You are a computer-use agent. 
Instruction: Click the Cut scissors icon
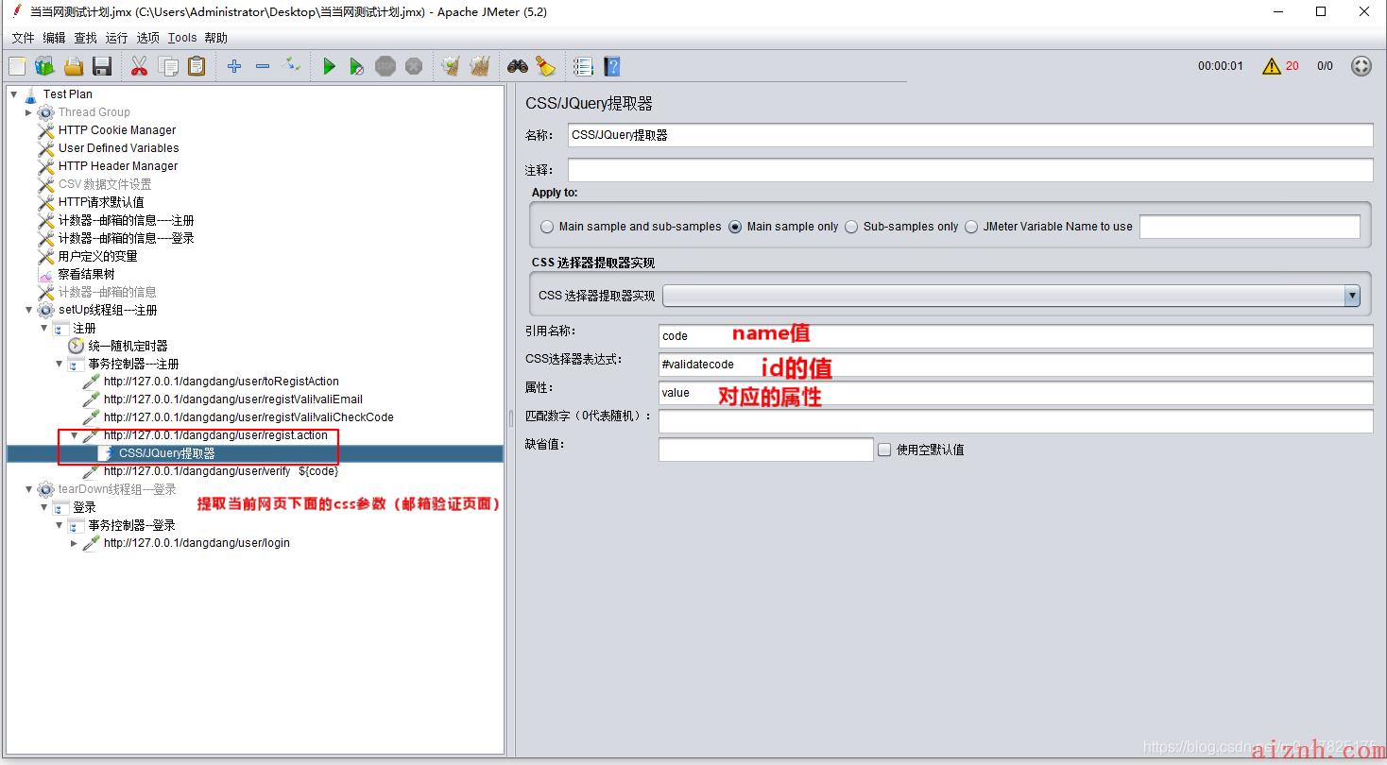pos(139,66)
